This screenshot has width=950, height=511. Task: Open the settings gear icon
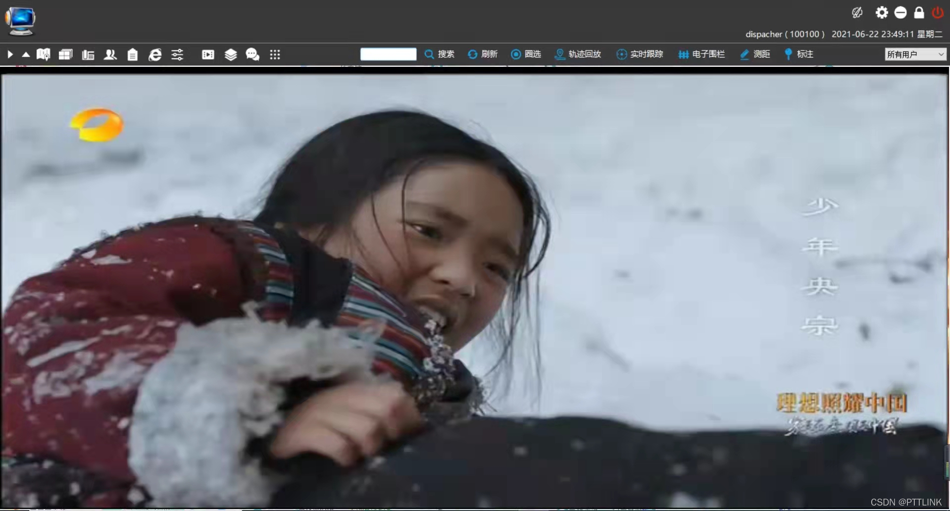[x=882, y=12]
